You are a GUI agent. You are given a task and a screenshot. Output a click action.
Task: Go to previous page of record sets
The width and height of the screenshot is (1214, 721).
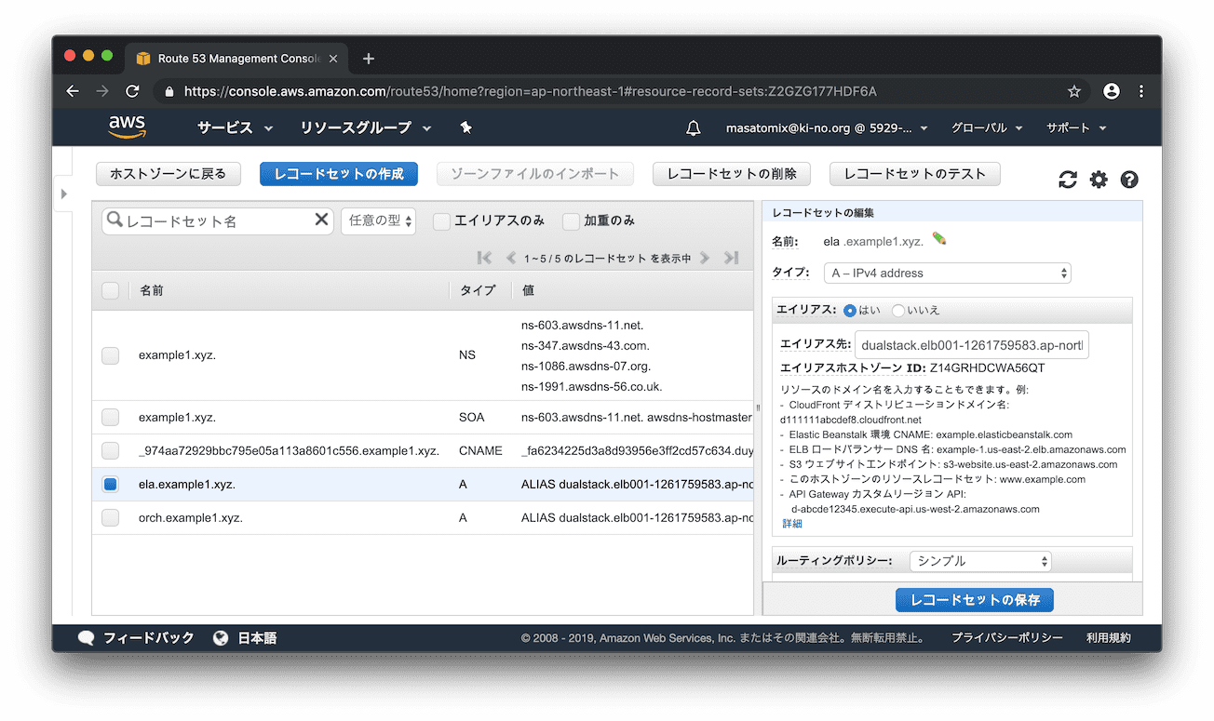pyautogui.click(x=510, y=258)
